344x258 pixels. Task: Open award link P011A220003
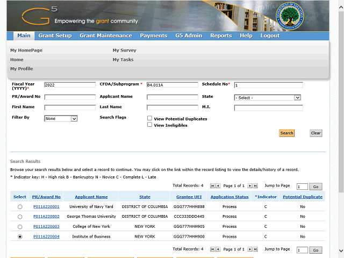click(x=46, y=226)
